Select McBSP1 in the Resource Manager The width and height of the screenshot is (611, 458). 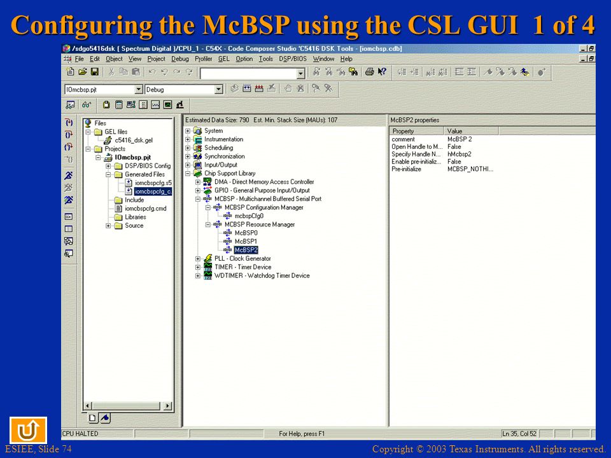246,242
